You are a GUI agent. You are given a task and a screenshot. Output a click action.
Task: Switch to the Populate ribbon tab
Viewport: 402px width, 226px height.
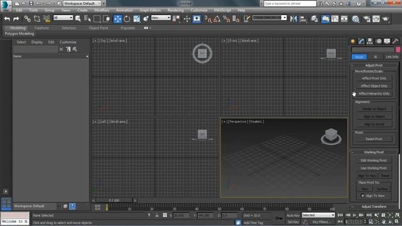(x=128, y=28)
